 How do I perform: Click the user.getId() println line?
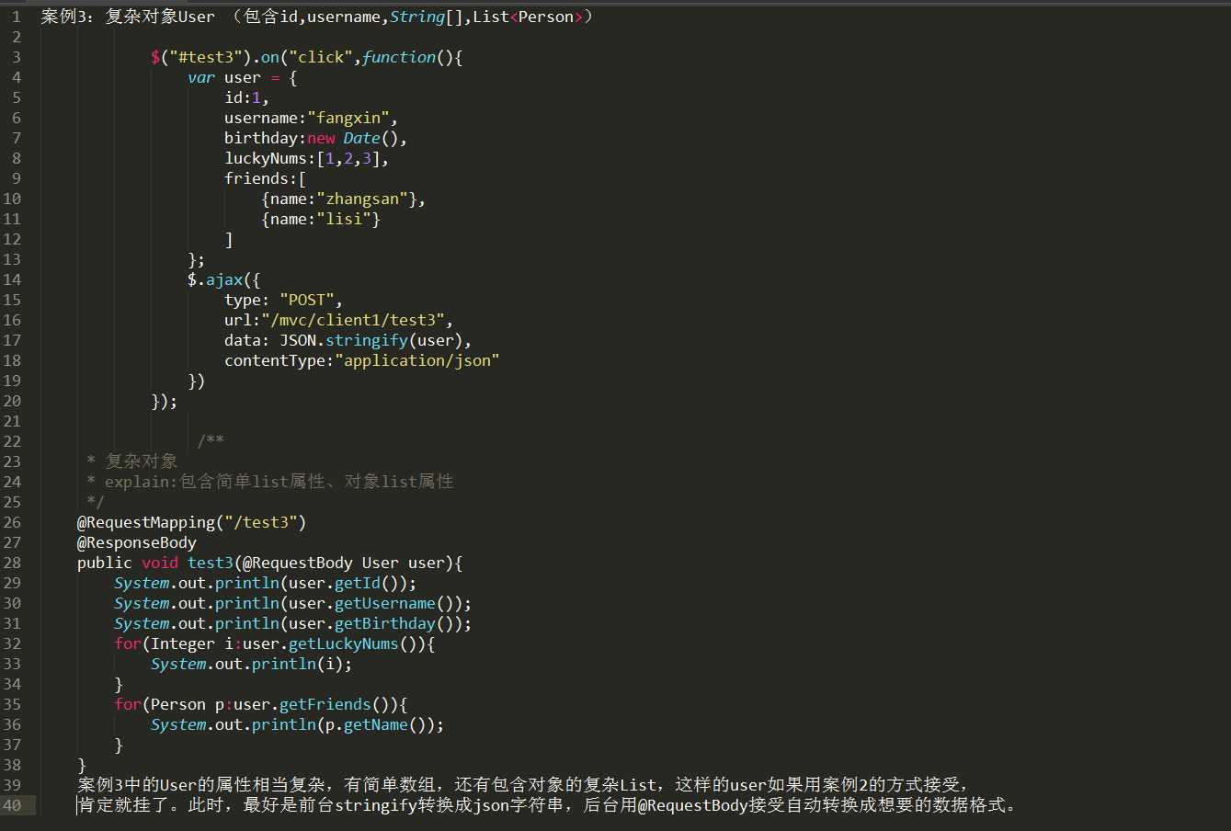tap(265, 583)
